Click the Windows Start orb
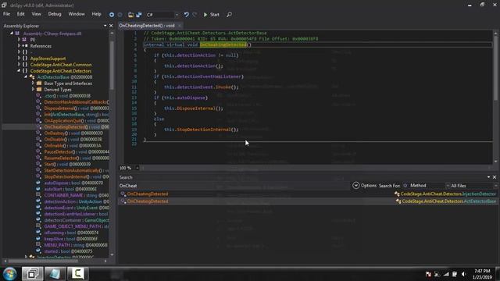Screen dimensions: 500x281 coord(10,274)
